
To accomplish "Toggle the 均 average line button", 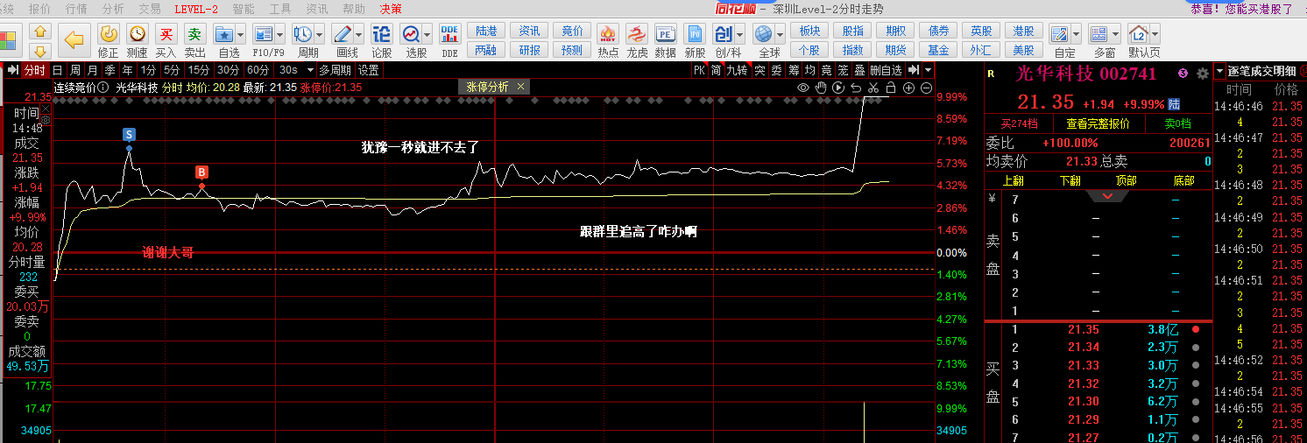I will 810,70.
